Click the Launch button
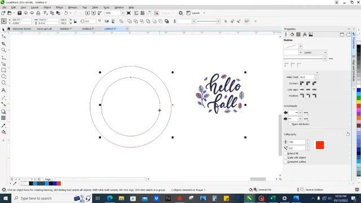 pos(193,13)
